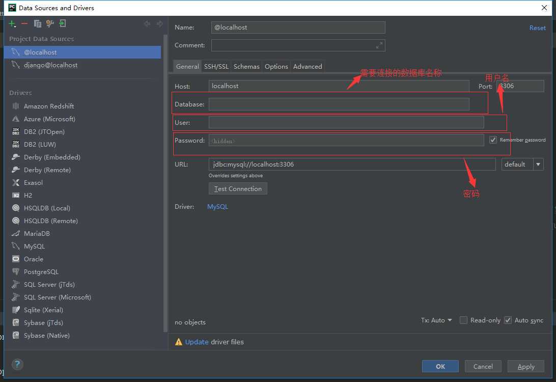Select the Derby (Remote) driver
556x382 pixels.
pyautogui.click(x=47, y=170)
